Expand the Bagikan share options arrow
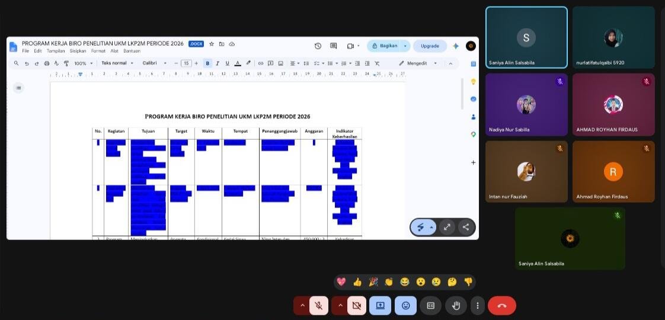This screenshot has width=665, height=320. coord(405,46)
